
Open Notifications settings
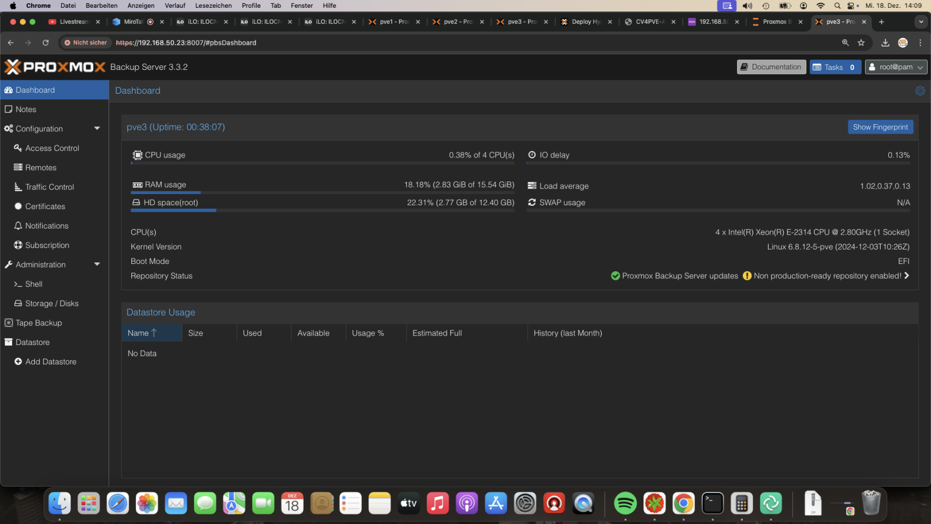click(x=54, y=226)
